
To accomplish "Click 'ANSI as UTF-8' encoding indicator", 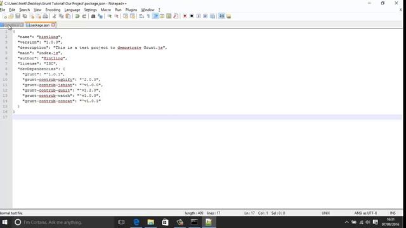I will click(x=365, y=213).
